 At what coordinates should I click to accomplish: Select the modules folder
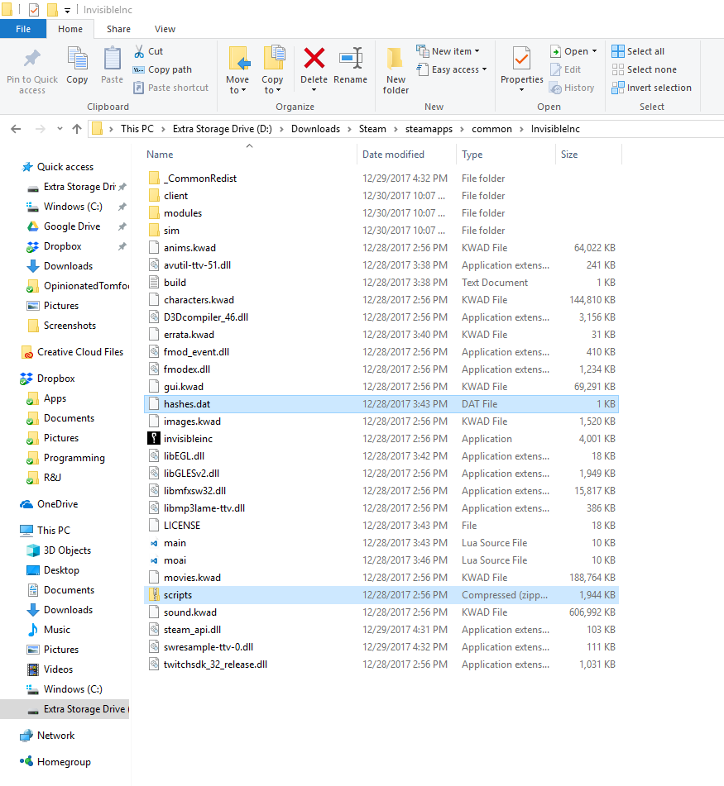(183, 213)
